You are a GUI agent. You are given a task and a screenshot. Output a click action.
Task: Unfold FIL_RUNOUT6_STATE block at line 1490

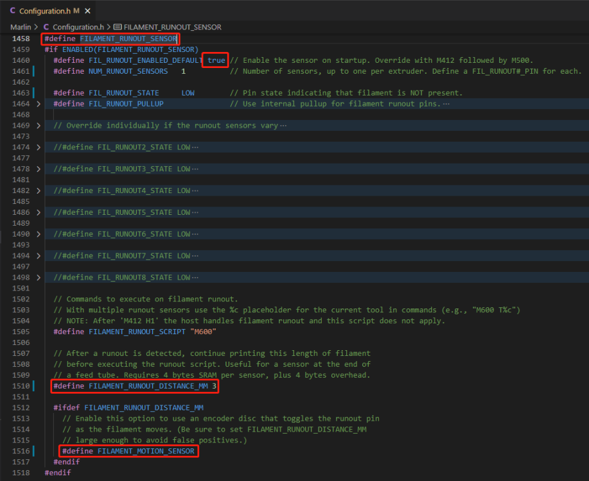[39, 234]
